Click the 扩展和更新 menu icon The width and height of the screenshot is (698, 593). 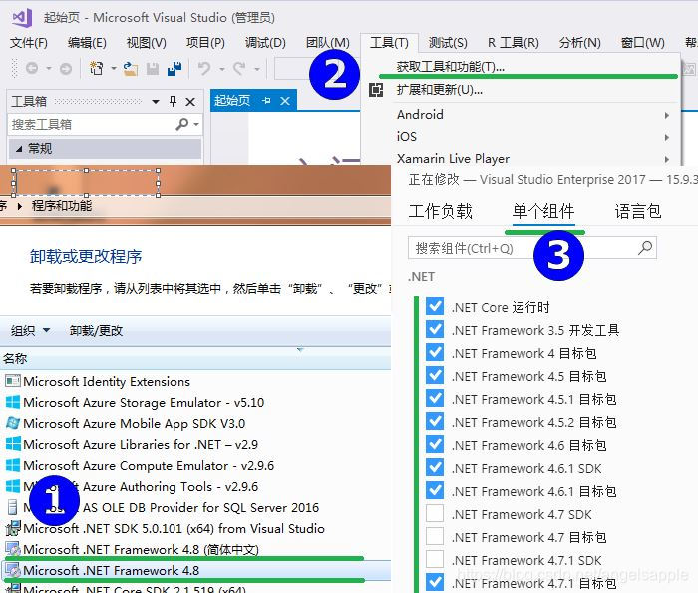pyautogui.click(x=376, y=90)
